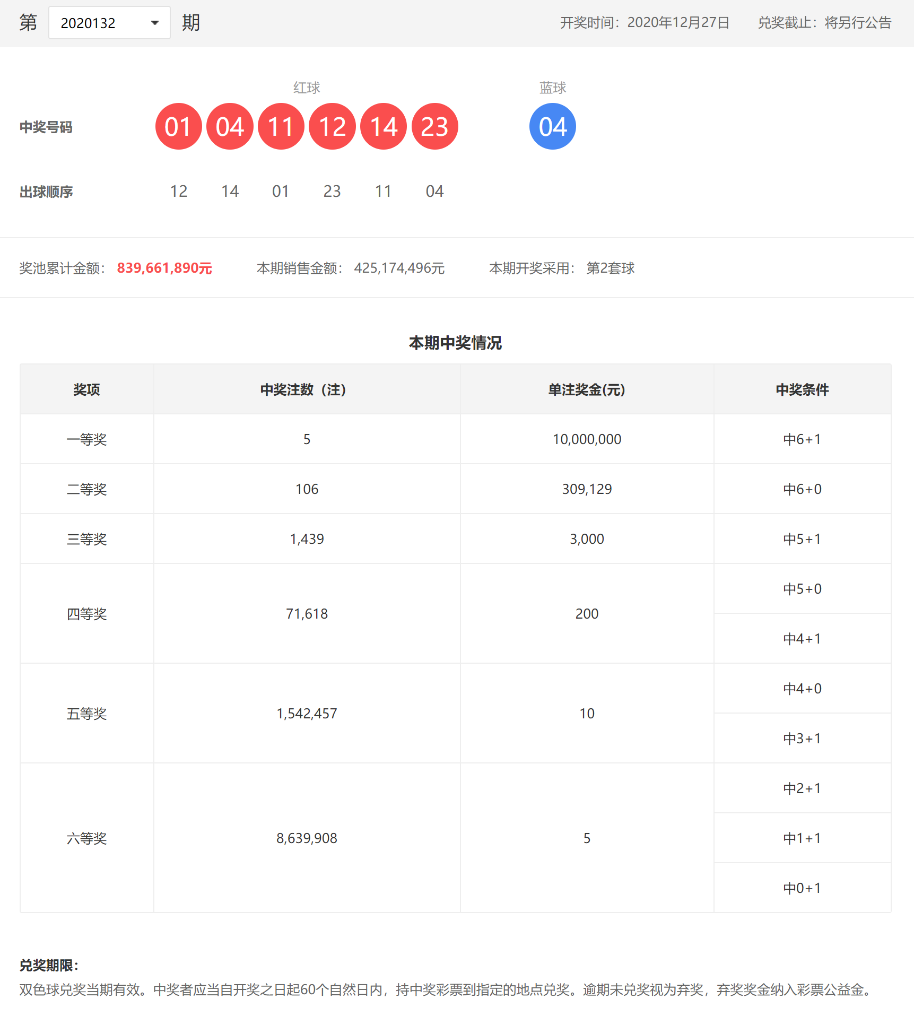
Task: Click the 中奖条件 column header
Action: (802, 390)
